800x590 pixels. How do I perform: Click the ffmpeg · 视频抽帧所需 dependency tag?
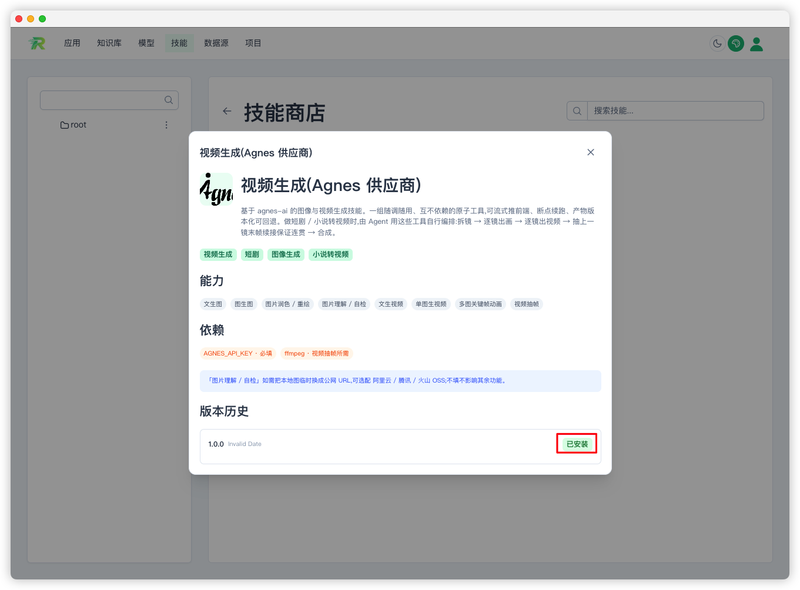317,353
